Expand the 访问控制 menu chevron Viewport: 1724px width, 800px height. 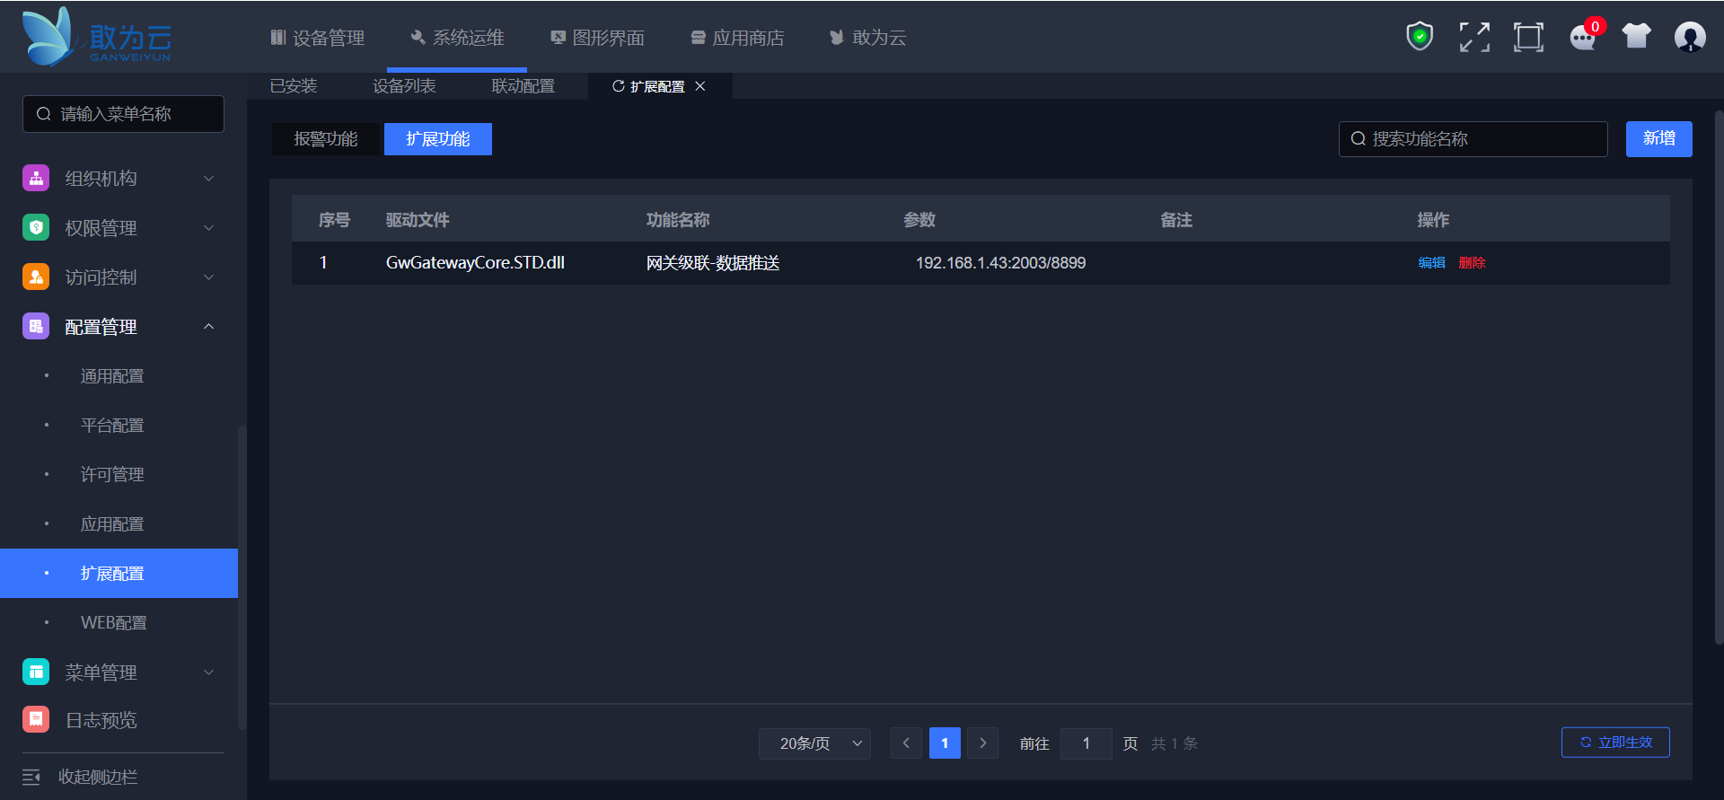(x=208, y=277)
